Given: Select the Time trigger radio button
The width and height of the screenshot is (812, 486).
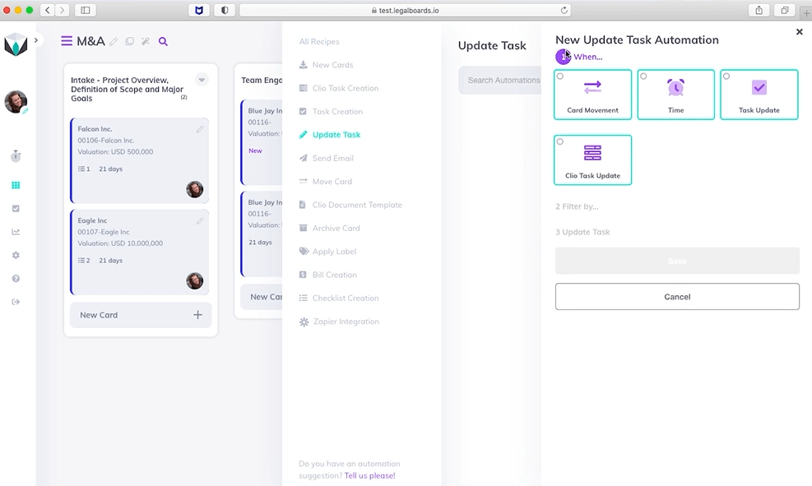Looking at the screenshot, I should pyautogui.click(x=643, y=76).
